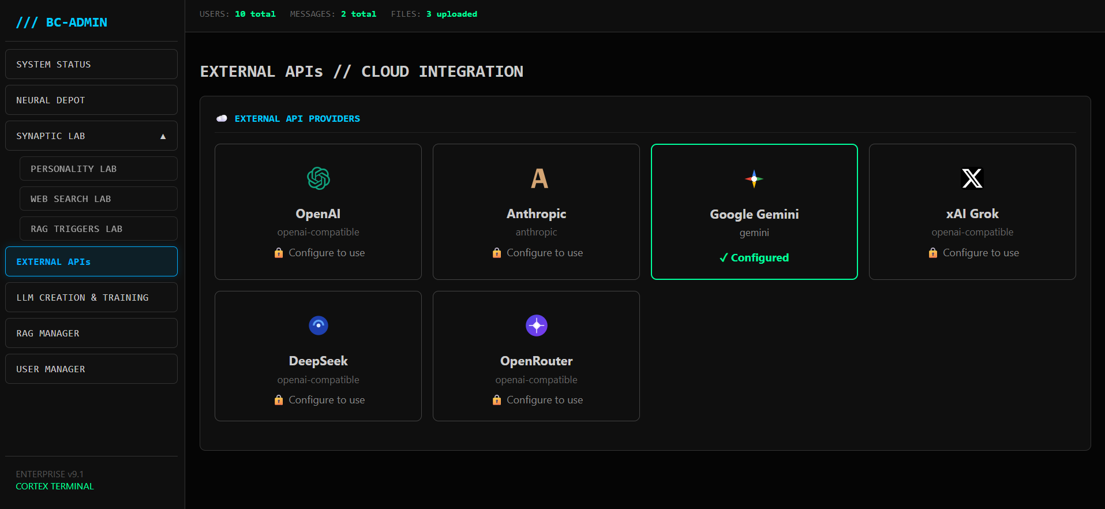Open RAG Triggers Lab

coord(98,229)
